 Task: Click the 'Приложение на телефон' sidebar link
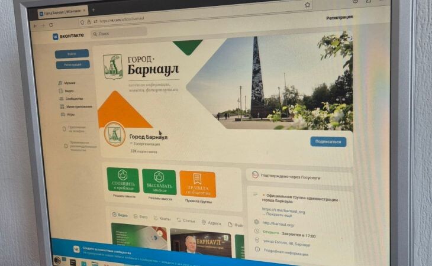[x=74, y=129]
